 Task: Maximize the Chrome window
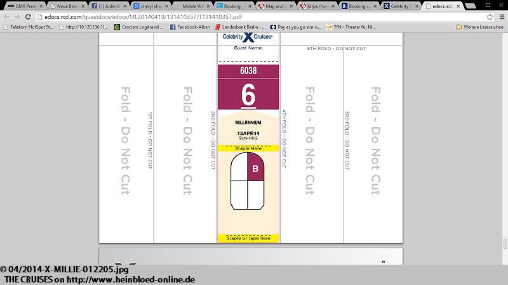(x=488, y=5)
